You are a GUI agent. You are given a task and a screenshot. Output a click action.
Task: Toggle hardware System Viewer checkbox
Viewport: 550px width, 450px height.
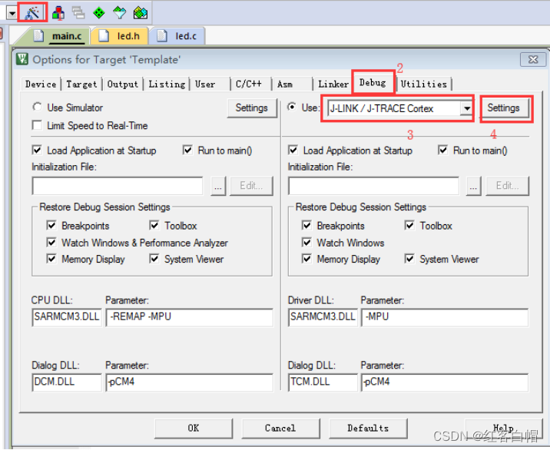409,259
